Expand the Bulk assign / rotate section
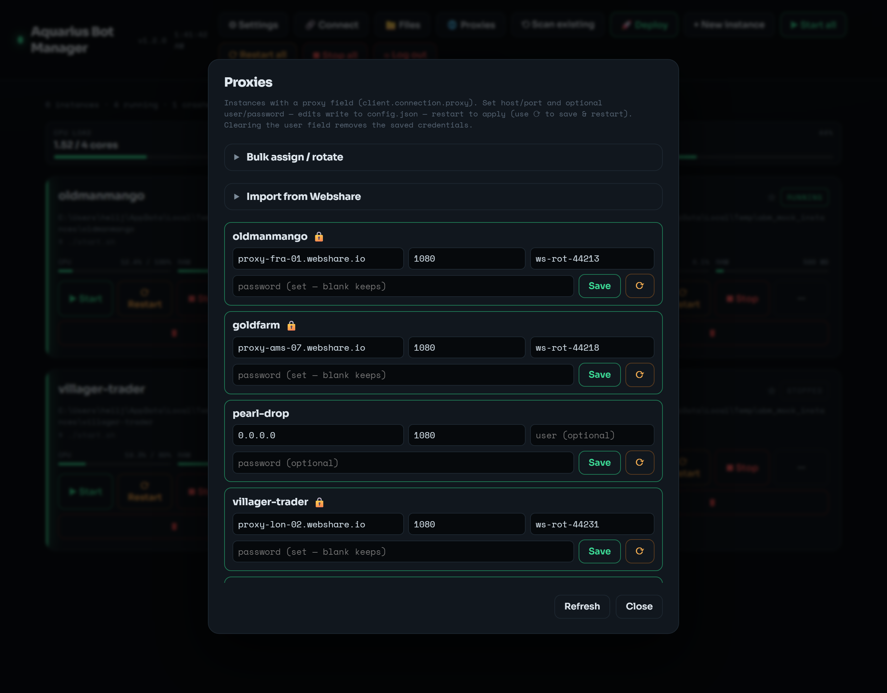Screen dimensions: 887x693 click(x=443, y=157)
